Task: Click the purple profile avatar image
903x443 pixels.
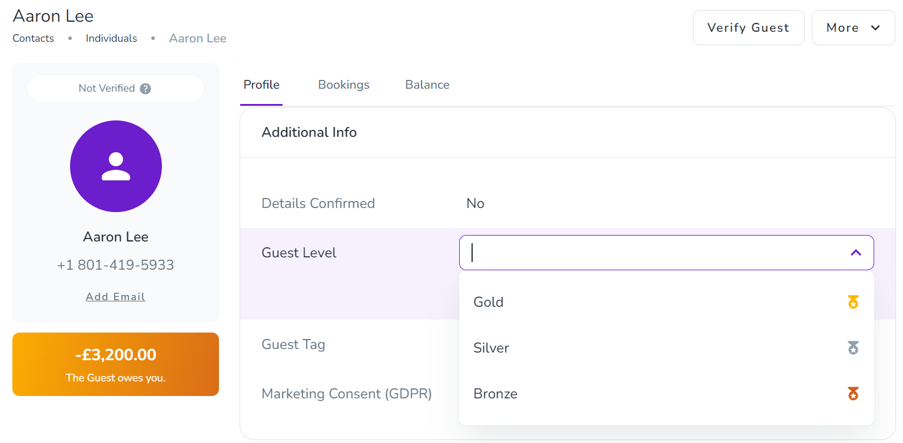Action: [116, 166]
